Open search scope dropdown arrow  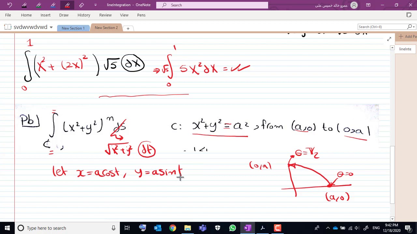[414, 27]
